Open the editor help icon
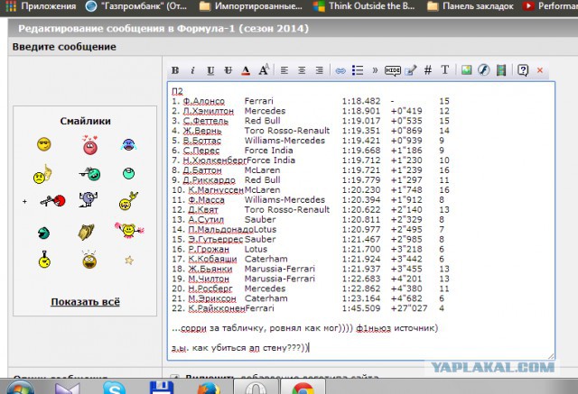 point(523,70)
